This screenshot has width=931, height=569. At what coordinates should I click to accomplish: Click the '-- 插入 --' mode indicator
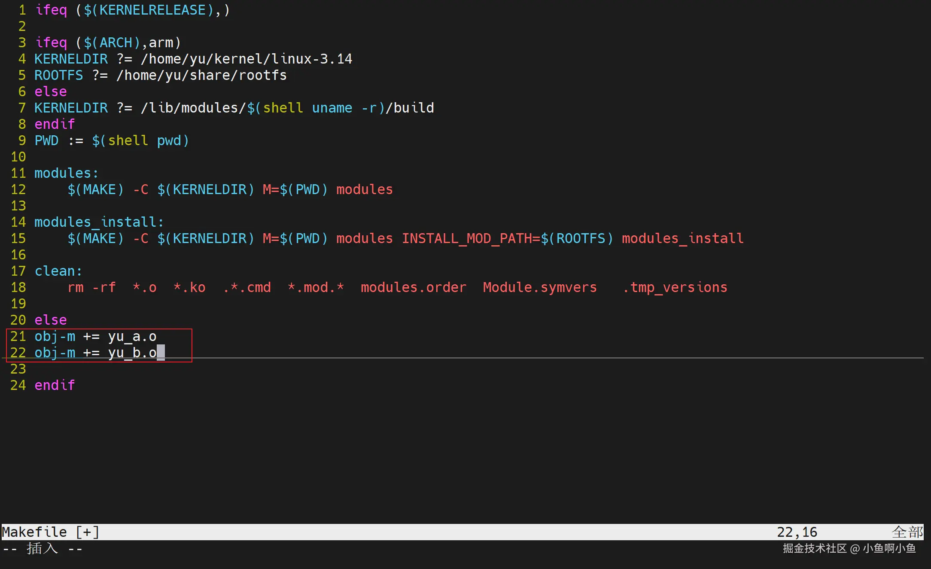click(42, 548)
